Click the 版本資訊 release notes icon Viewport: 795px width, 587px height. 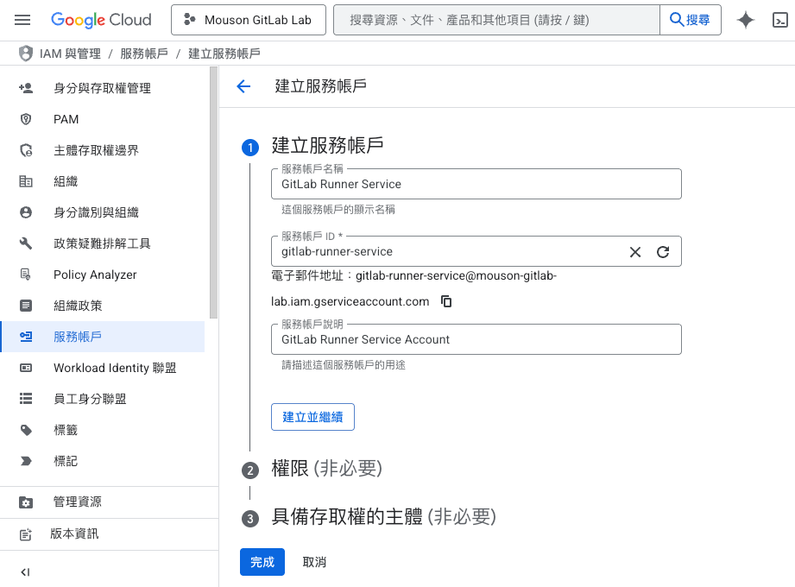(25, 534)
